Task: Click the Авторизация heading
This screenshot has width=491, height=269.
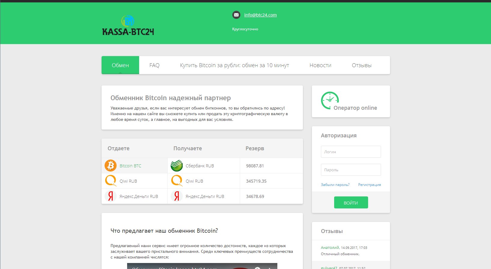Action: pos(339,136)
